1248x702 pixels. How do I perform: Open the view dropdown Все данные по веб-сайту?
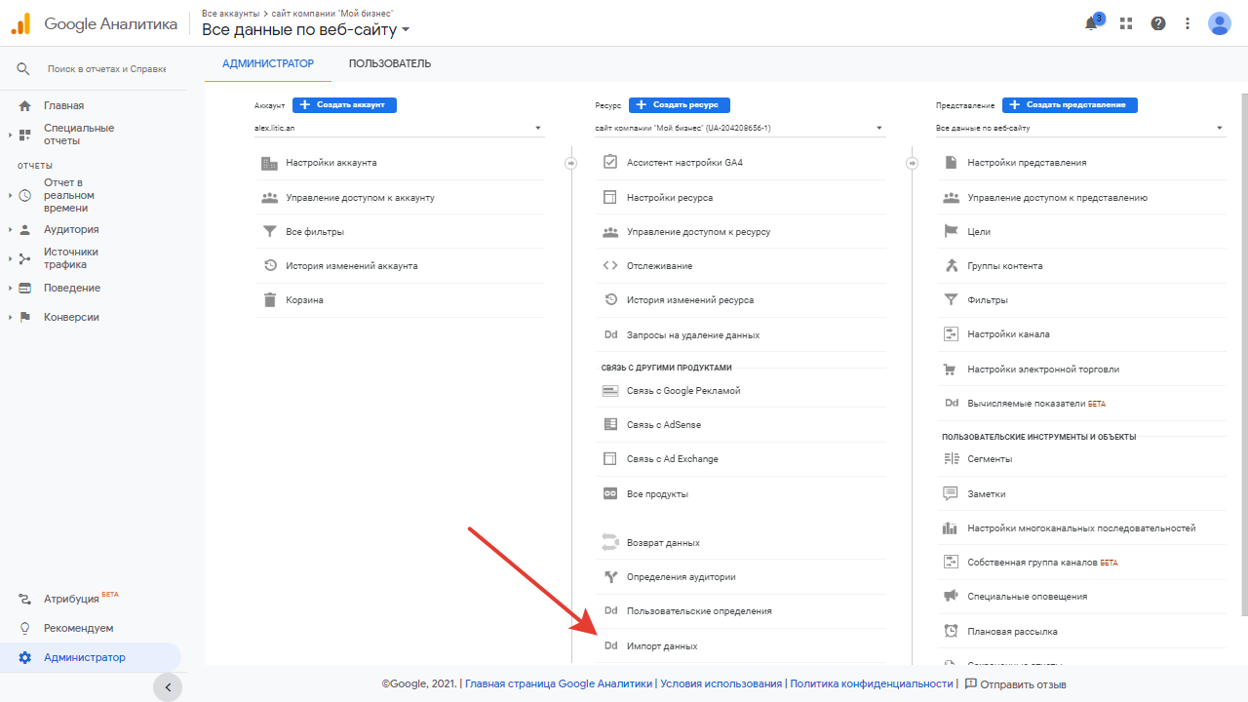click(x=1080, y=128)
